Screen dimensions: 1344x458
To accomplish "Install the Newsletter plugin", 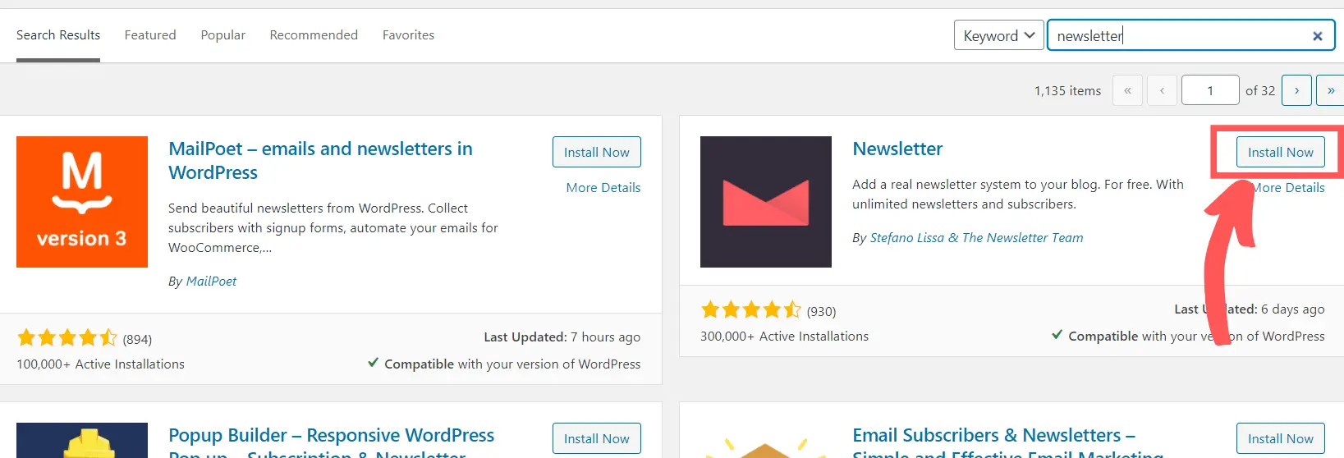I will [1281, 152].
